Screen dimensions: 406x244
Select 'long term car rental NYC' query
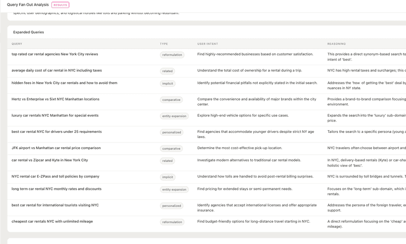tap(56, 189)
